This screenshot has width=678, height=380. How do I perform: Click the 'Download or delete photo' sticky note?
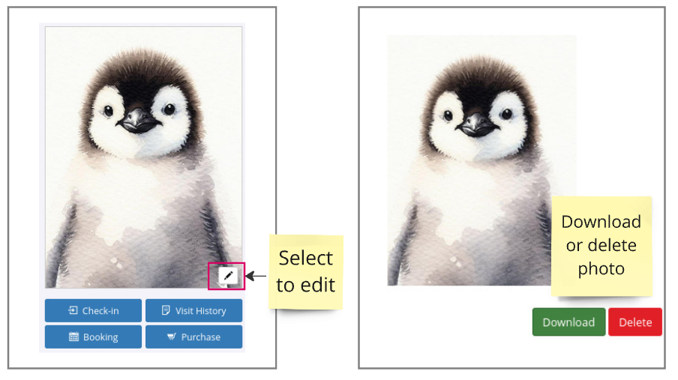tap(601, 246)
